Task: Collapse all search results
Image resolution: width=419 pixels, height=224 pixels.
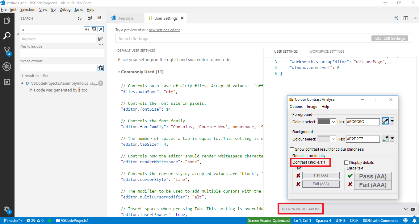Action: click(x=90, y=18)
